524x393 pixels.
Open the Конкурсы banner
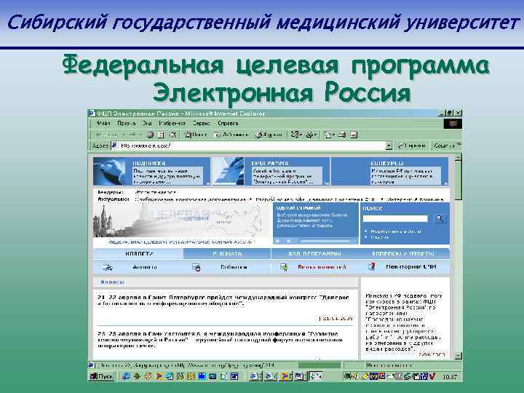click(x=389, y=171)
